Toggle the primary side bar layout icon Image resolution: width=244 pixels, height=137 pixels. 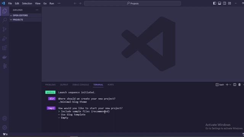pos(215,3)
